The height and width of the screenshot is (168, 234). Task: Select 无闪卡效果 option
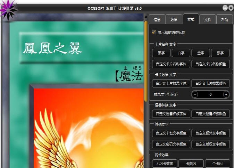(x=165, y=164)
